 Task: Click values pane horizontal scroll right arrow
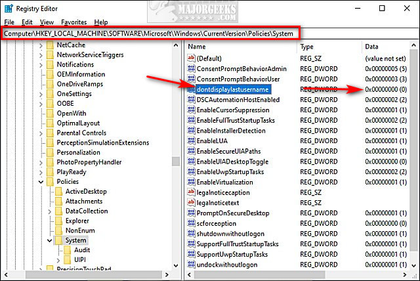pos(405,274)
